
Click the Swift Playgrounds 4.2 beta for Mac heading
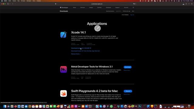tap(94, 91)
